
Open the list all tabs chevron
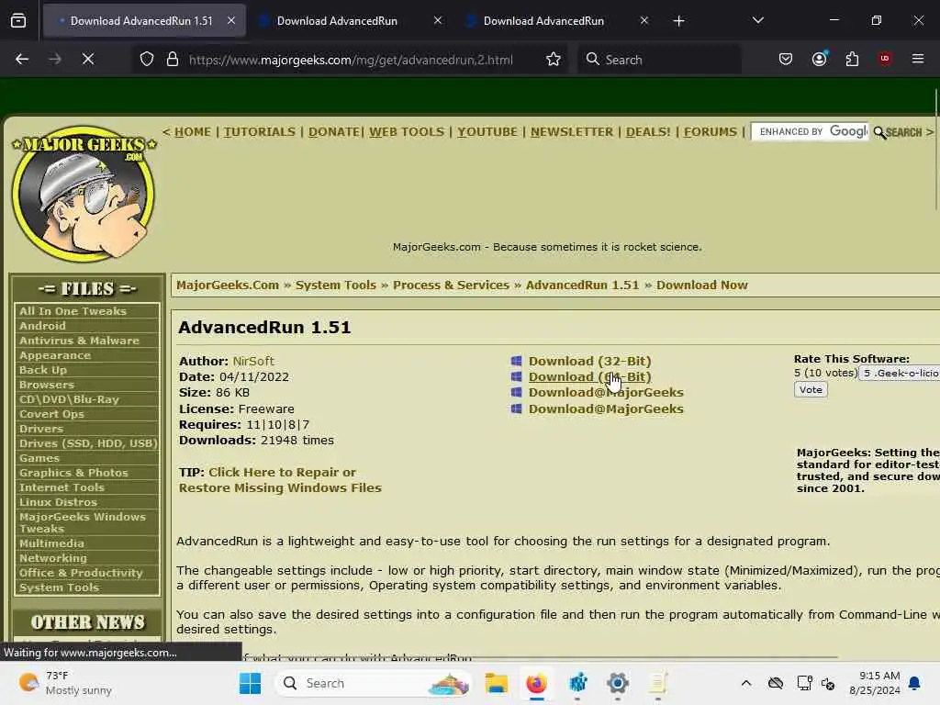click(x=757, y=20)
